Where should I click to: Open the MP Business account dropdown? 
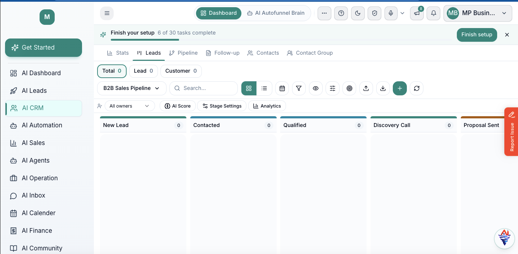[x=478, y=13]
